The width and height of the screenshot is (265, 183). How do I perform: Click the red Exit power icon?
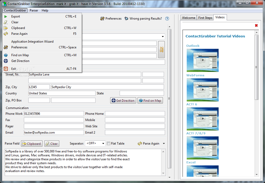pyautogui.click(x=6, y=69)
